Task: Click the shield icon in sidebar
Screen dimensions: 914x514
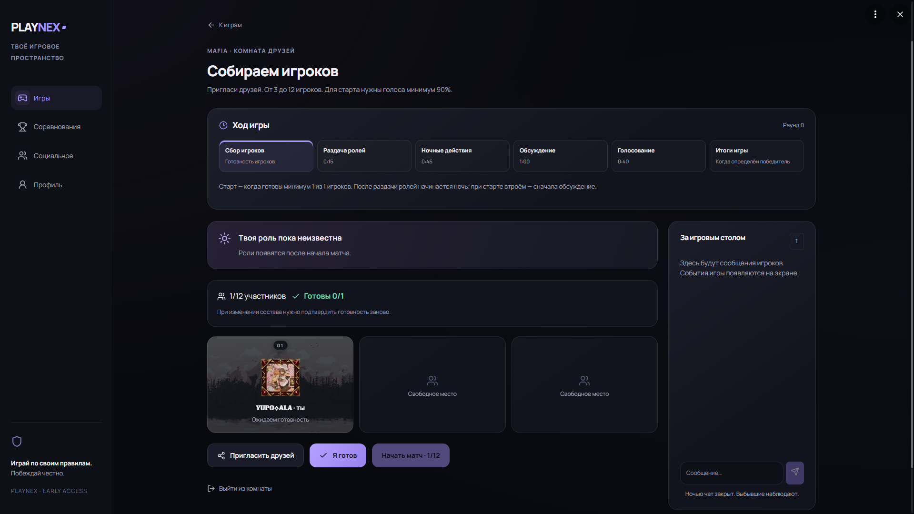Action: pos(17,442)
